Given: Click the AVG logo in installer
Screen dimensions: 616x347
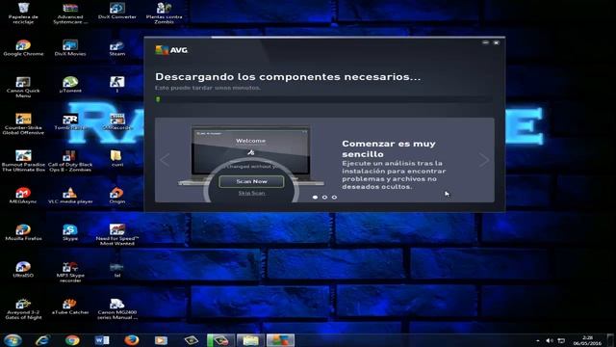Looking at the screenshot, I should click(x=171, y=50).
